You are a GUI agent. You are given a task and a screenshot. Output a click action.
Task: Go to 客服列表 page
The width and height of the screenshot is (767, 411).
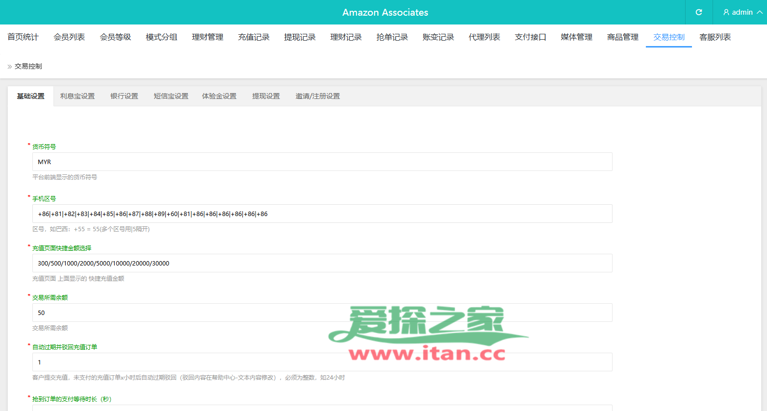tap(715, 37)
